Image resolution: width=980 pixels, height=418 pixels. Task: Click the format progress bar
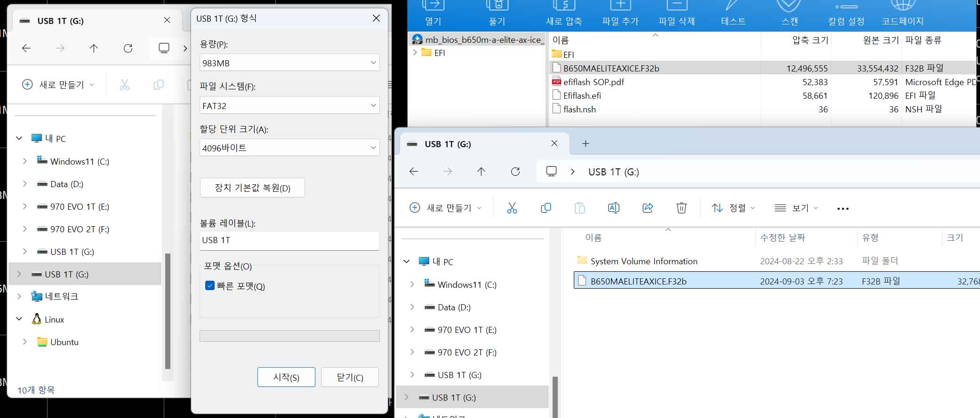[289, 336]
